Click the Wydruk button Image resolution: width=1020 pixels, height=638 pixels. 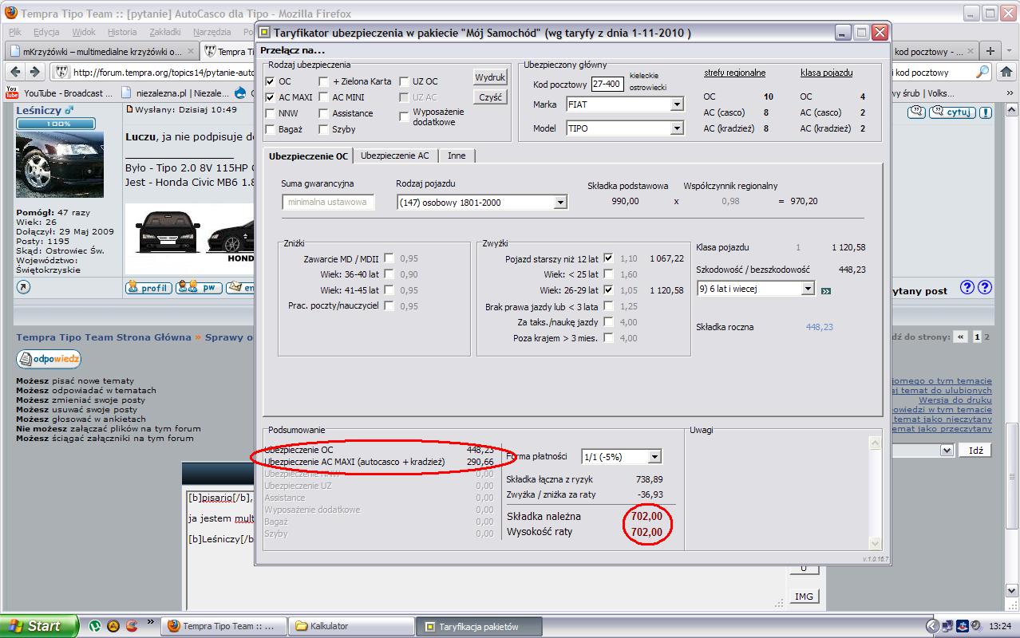coord(490,78)
